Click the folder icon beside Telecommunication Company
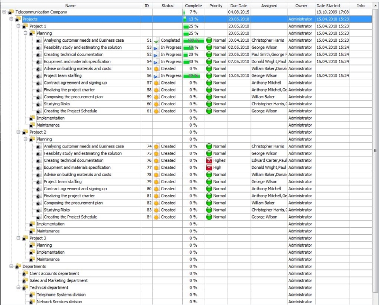This screenshot has width=379, height=305. 11,12
